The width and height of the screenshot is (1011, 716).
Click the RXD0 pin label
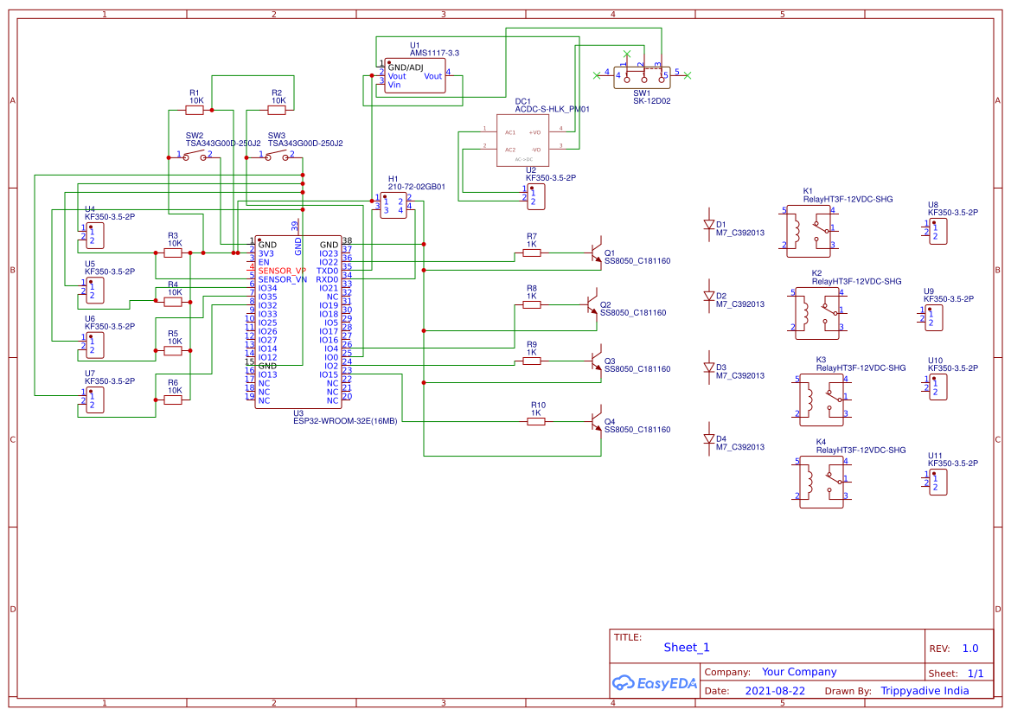tap(327, 279)
